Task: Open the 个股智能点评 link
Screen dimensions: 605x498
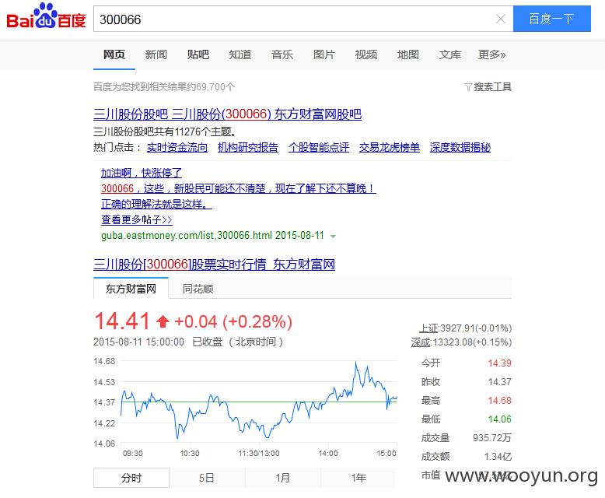Action: tap(319, 148)
